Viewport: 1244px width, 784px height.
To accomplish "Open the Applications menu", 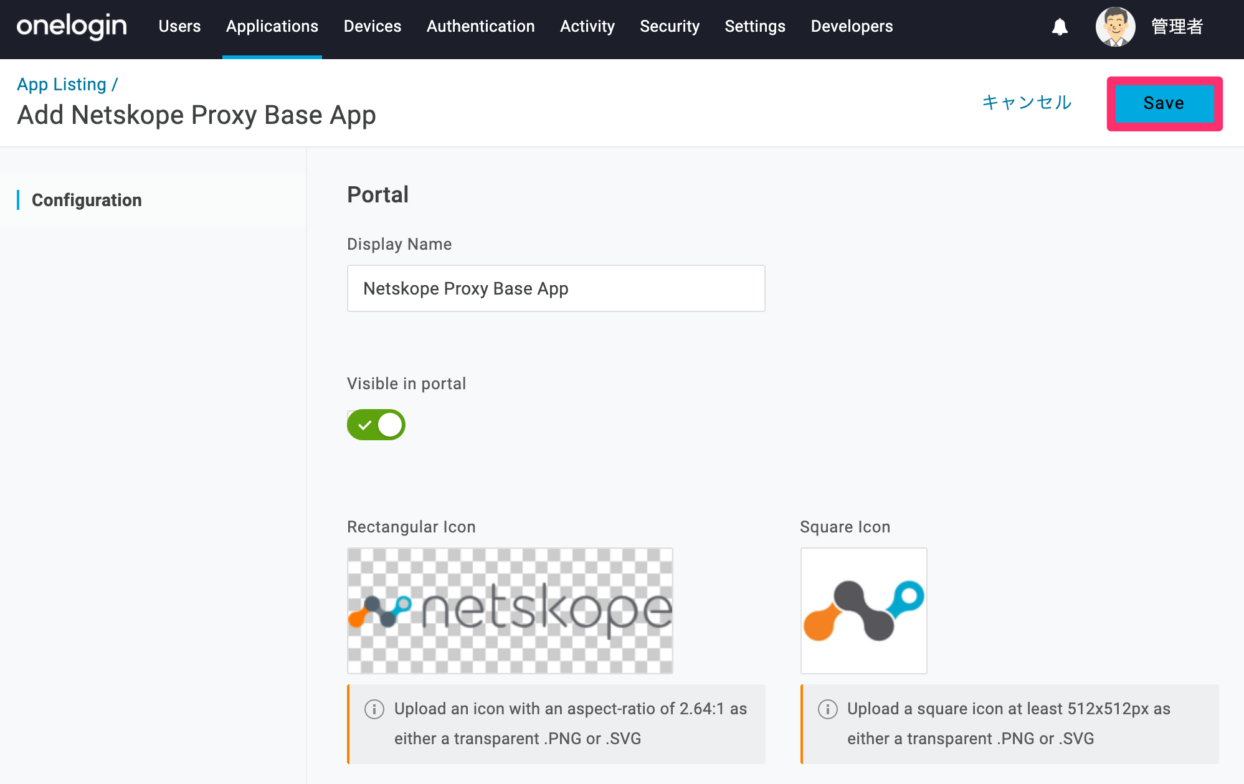I will tap(272, 27).
